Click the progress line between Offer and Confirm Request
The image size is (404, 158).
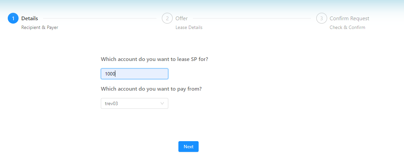pos(251,19)
